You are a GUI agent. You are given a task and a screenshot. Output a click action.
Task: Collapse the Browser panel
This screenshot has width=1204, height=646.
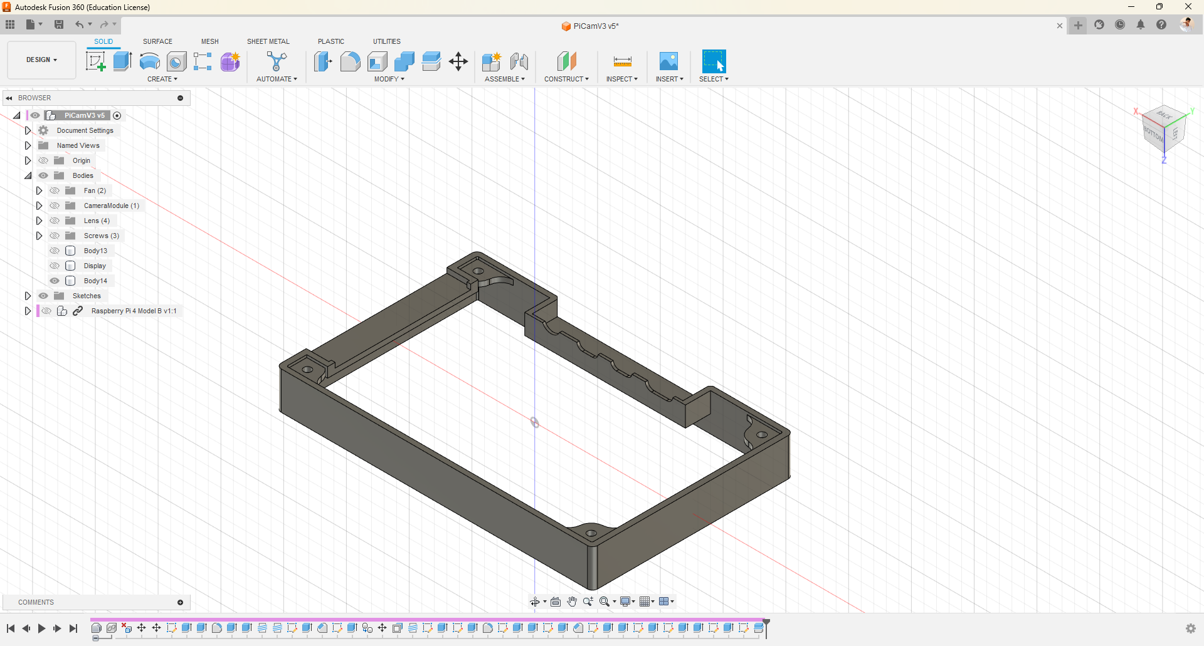click(x=9, y=98)
